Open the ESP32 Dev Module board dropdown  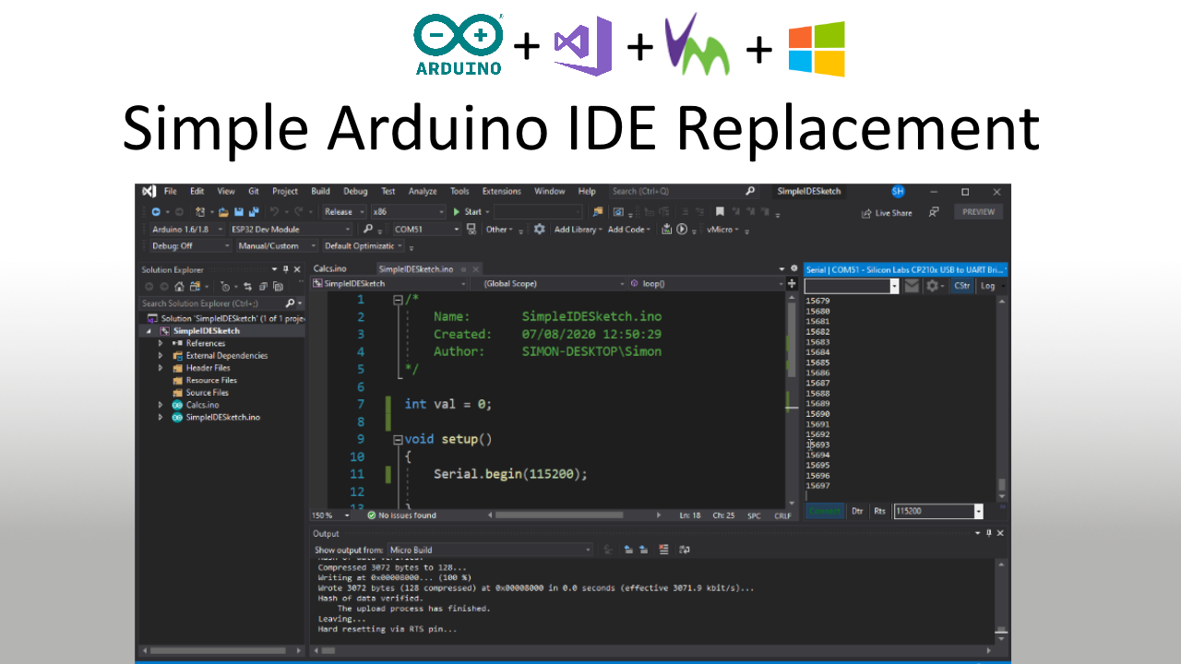click(x=291, y=230)
